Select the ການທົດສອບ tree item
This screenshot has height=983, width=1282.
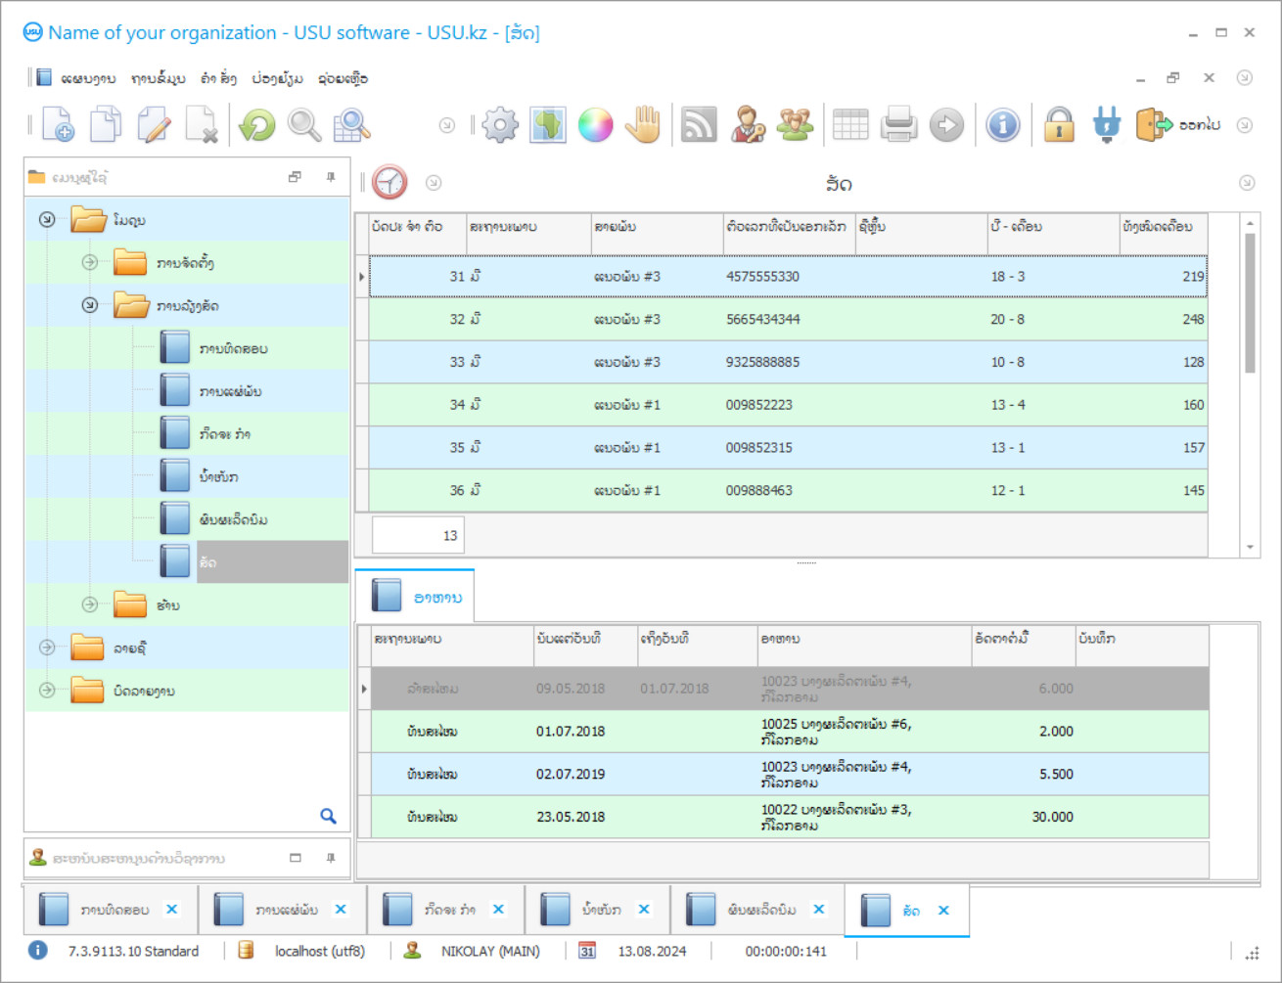point(233,348)
